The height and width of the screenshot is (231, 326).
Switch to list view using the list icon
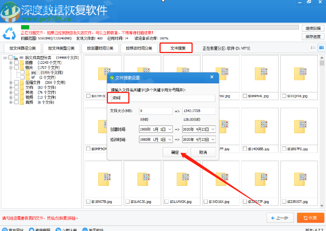pyautogui.click(x=314, y=48)
